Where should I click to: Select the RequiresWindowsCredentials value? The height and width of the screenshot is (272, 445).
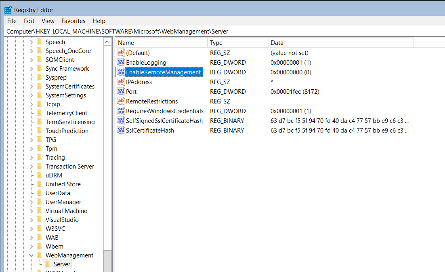pyautogui.click(x=165, y=111)
